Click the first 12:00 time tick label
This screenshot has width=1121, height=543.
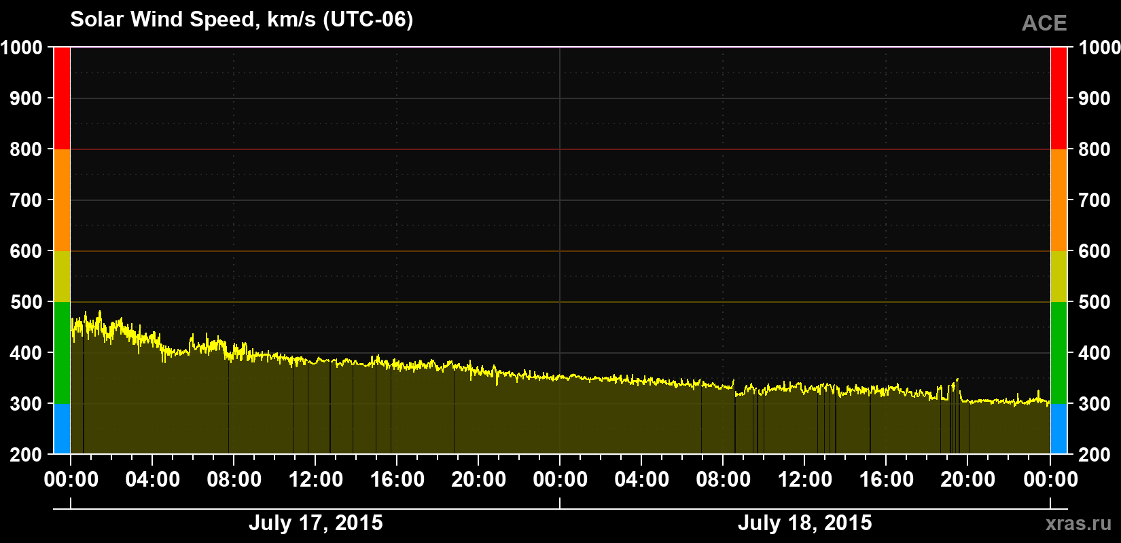pyautogui.click(x=316, y=479)
